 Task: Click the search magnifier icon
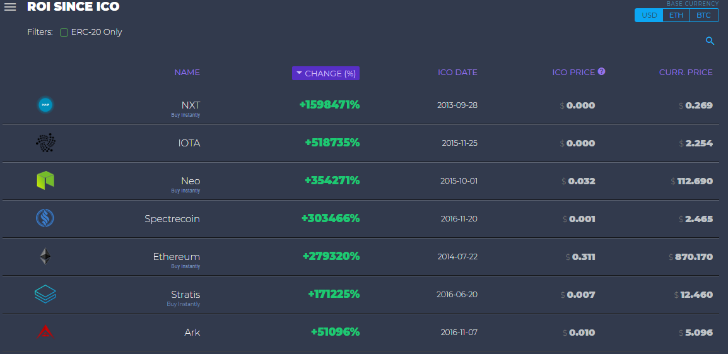coord(710,41)
